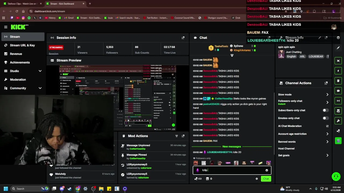Switch to Stellooo Clips browser tab
Viewport: 344px width, 193px height.
tap(22, 4)
